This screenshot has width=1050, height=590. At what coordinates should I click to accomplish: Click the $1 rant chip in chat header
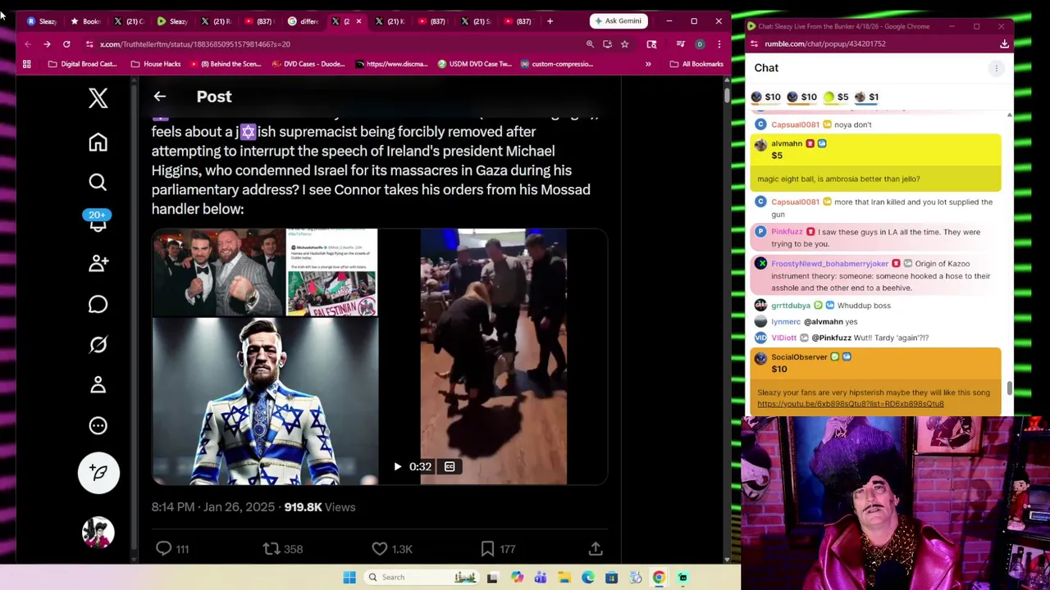coord(866,97)
